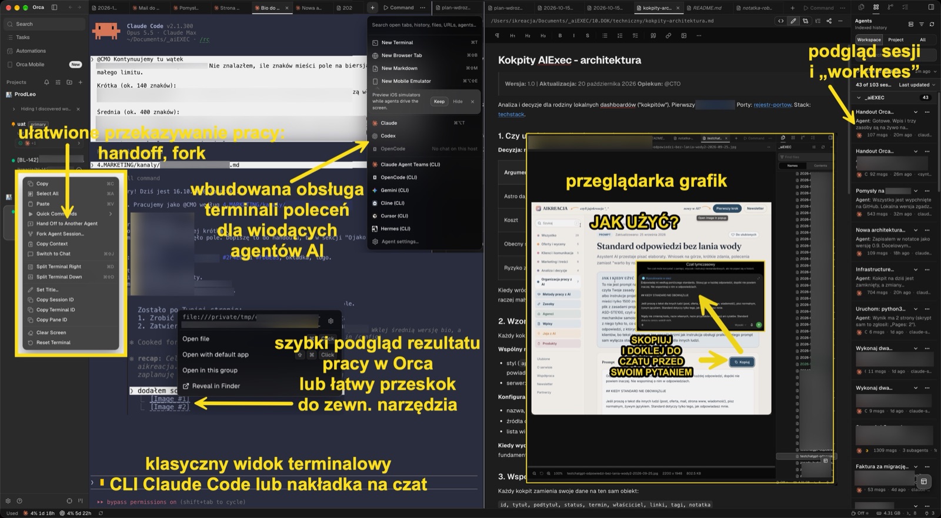
Task: Select the Project scope in Agents panel
Action: 896,40
